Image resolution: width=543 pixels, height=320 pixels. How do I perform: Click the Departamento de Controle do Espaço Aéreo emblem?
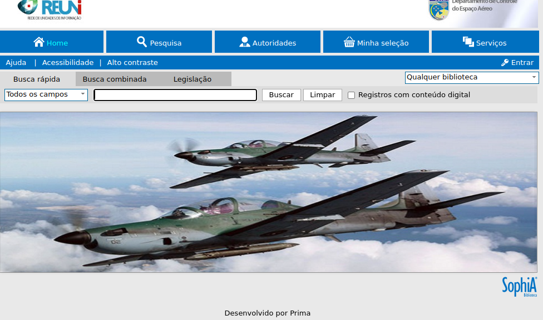tap(439, 9)
